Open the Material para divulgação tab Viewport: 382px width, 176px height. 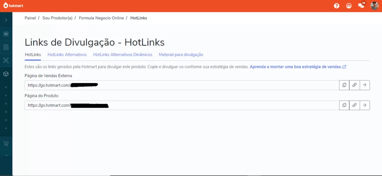pos(181,54)
